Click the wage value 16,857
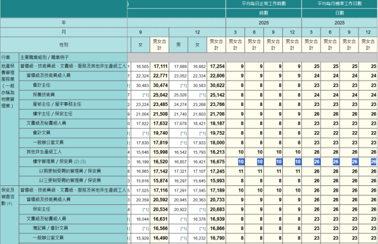The width and height of the screenshot is (378, 244). click(180, 162)
